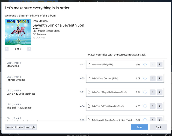Click the 6:08 file duration for Infinite Dreams
The height and width of the screenshot is (136, 172).
coord(138,78)
